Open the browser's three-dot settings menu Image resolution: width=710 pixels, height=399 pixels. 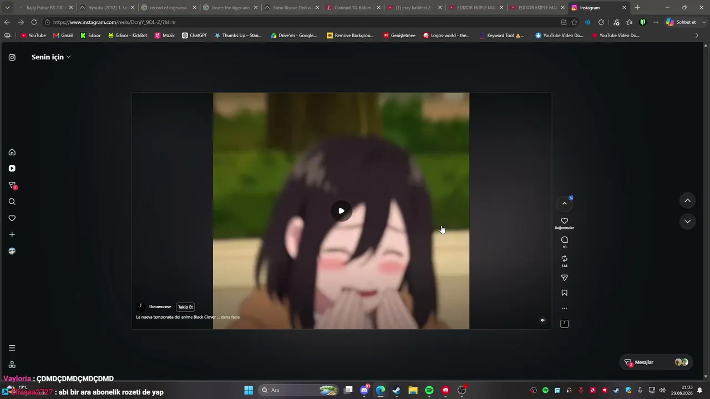(656, 22)
